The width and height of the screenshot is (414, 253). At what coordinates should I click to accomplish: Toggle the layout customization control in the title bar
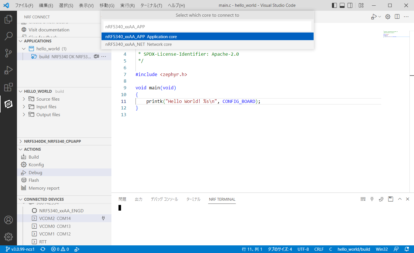(x=361, y=5)
